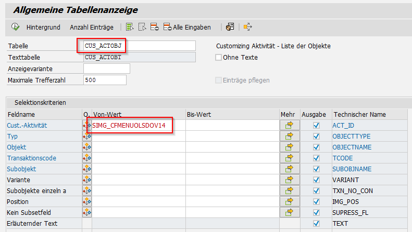Toggle the Ohne Texte checkbox

pyautogui.click(x=218, y=57)
